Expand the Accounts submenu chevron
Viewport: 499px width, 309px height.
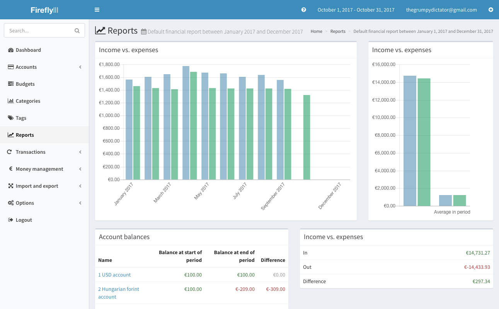(80, 67)
